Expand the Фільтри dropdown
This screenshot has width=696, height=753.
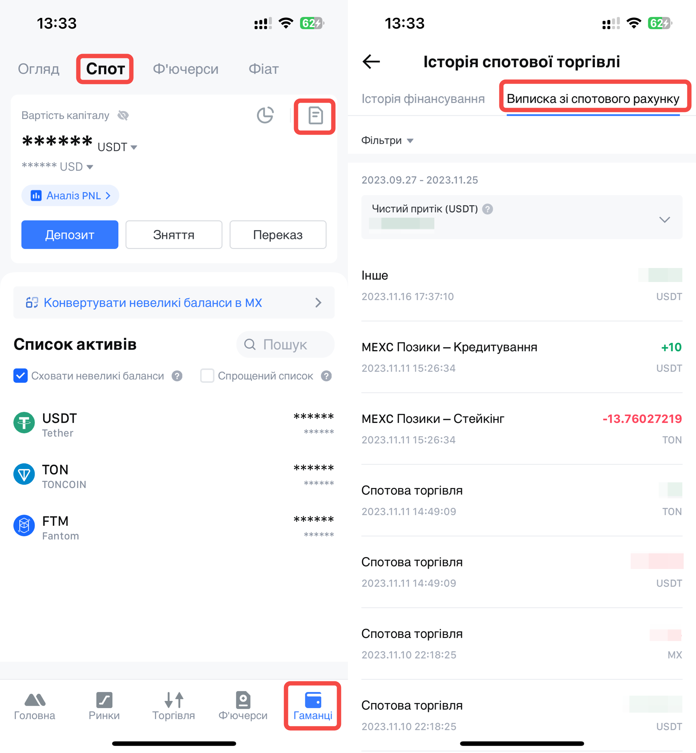click(387, 141)
